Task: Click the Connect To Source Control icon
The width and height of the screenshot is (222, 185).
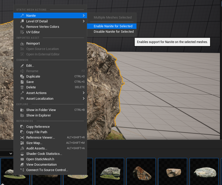Action: [22, 170]
